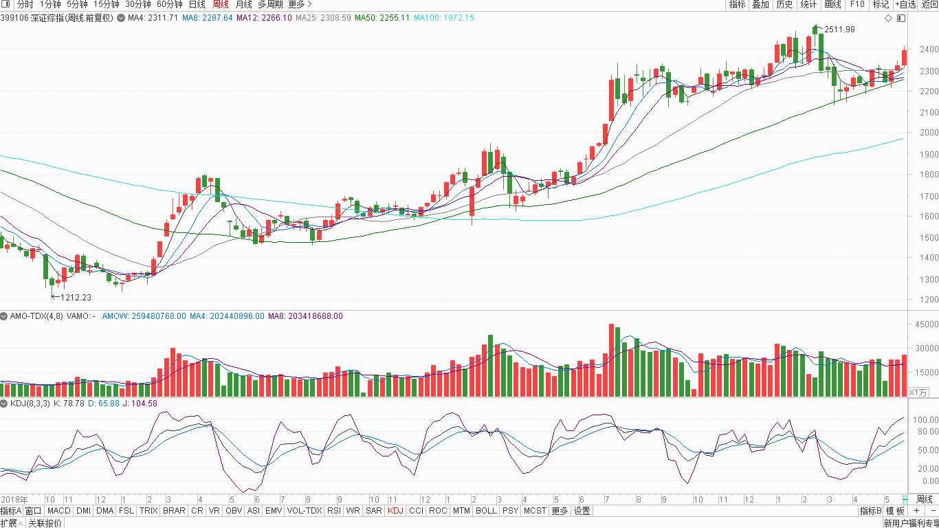939x528 pixels.
Task: Switch indicator to BOLL
Action: (486, 511)
